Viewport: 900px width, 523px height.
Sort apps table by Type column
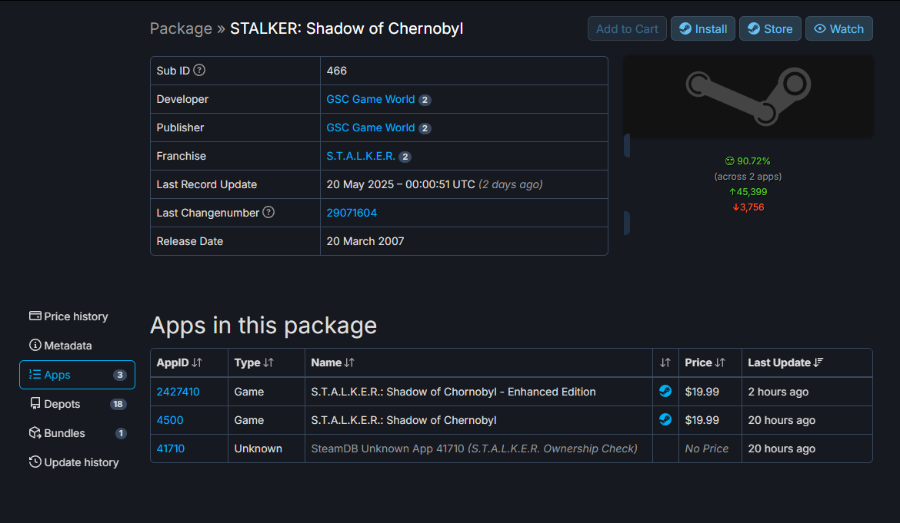click(x=254, y=362)
